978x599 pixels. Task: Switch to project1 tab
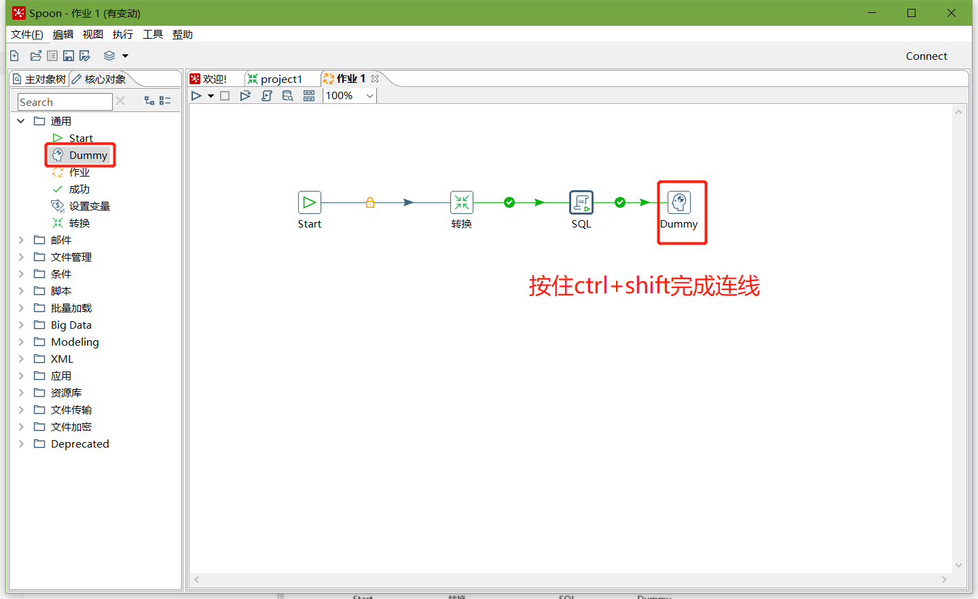click(275, 79)
